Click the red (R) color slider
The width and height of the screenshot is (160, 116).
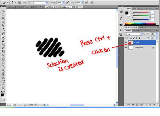pos(140,12)
